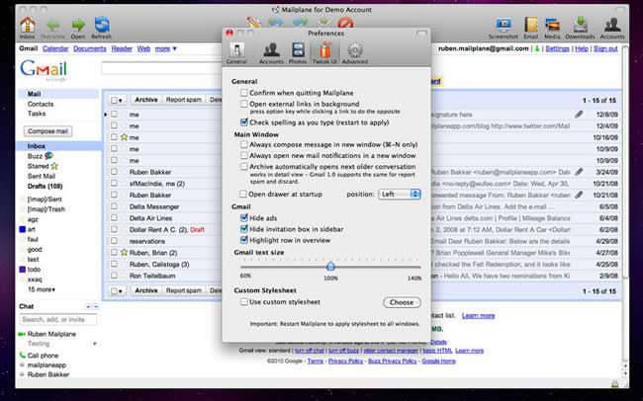The width and height of the screenshot is (643, 401).
Task: Click the top Report spam button
Action: pos(184,100)
